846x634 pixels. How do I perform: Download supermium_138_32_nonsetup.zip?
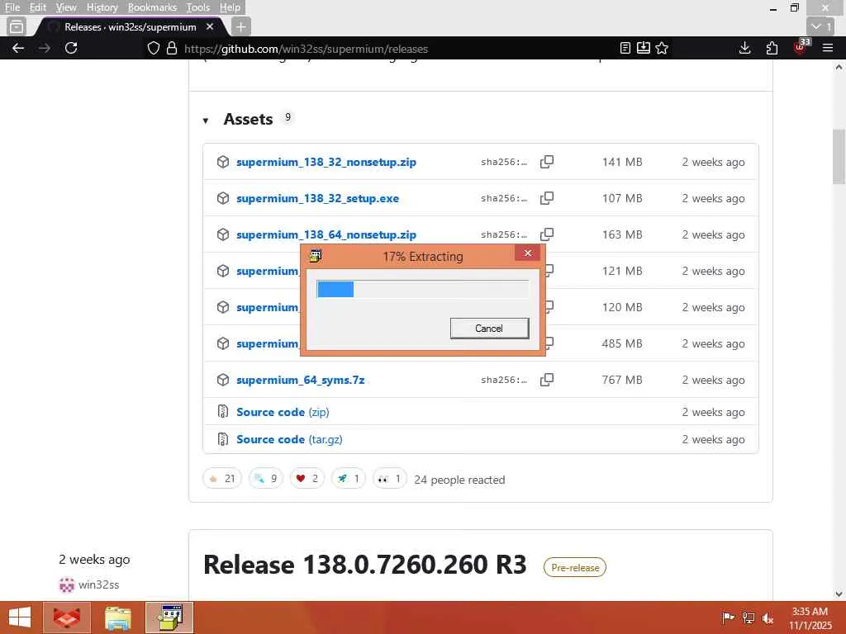click(326, 162)
